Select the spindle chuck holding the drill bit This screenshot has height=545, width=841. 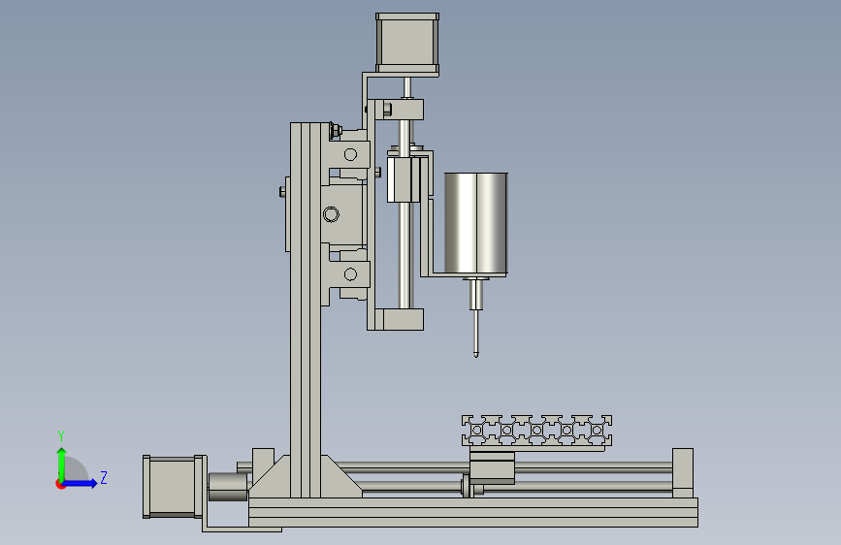coord(475,294)
